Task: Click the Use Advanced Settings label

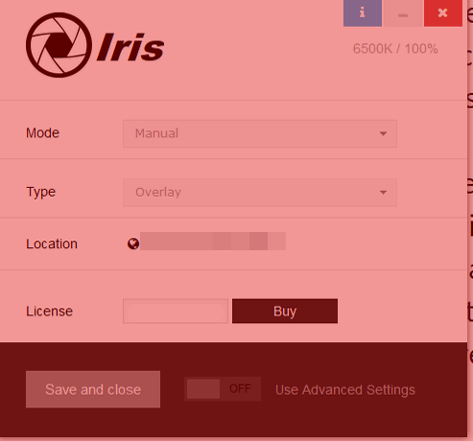Action: 345,390
